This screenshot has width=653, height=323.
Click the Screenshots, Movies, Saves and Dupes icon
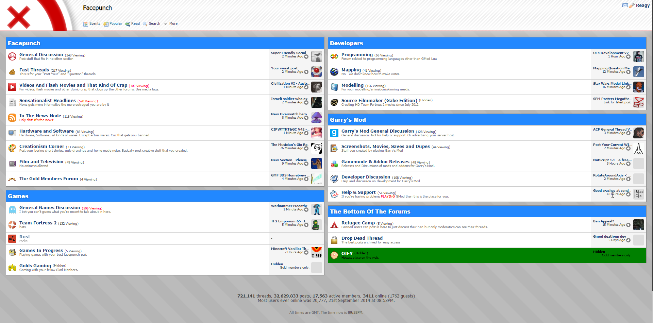[x=334, y=148]
